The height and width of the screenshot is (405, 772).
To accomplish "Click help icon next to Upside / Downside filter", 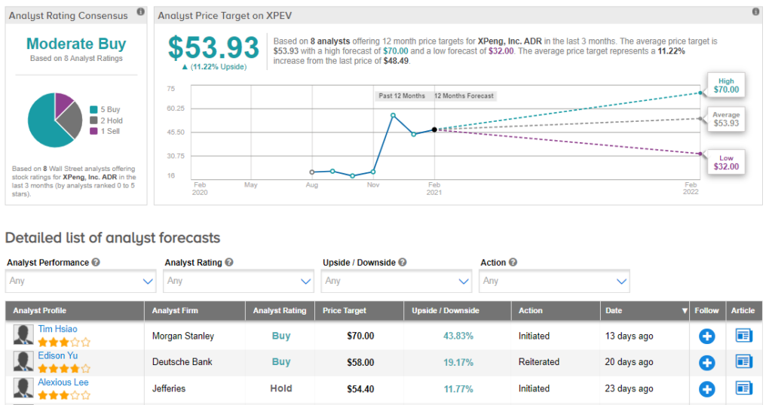I will pyautogui.click(x=403, y=263).
